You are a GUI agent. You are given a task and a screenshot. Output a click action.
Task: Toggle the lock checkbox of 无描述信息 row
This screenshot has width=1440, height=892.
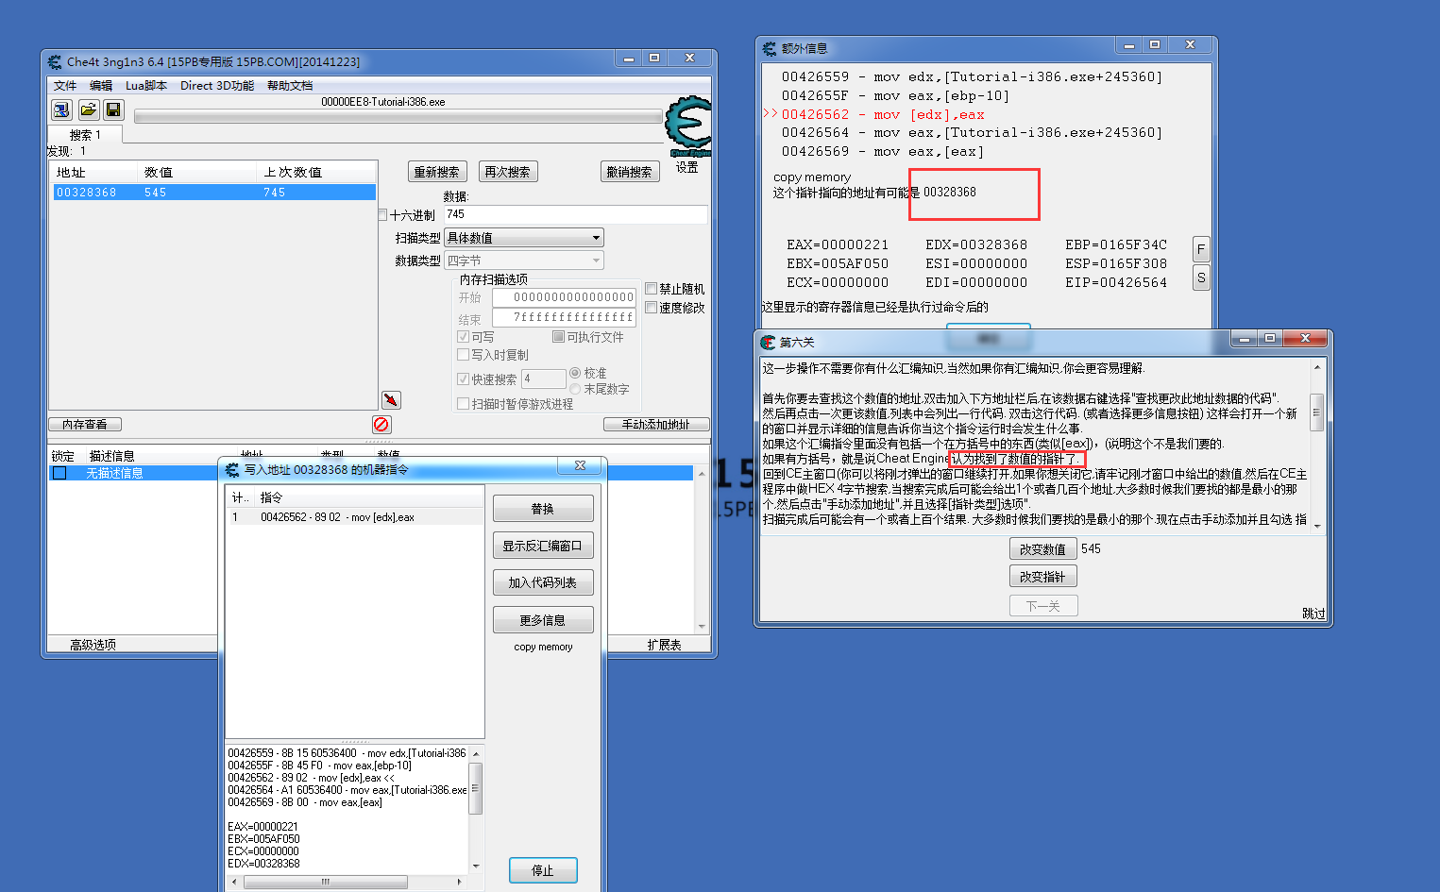pyautogui.click(x=59, y=473)
